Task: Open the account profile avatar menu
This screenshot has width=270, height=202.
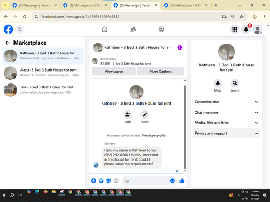Action: click(x=258, y=30)
